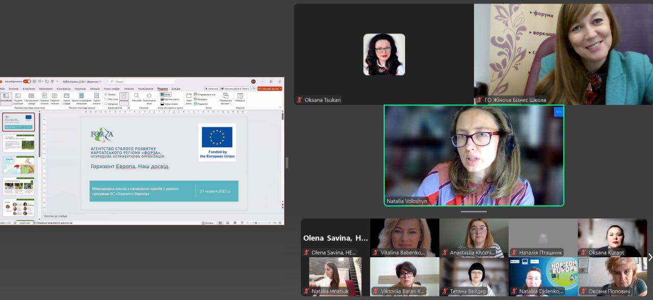Open Slide Master view icon
Viewport: 653px width, 300px height.
67,95
